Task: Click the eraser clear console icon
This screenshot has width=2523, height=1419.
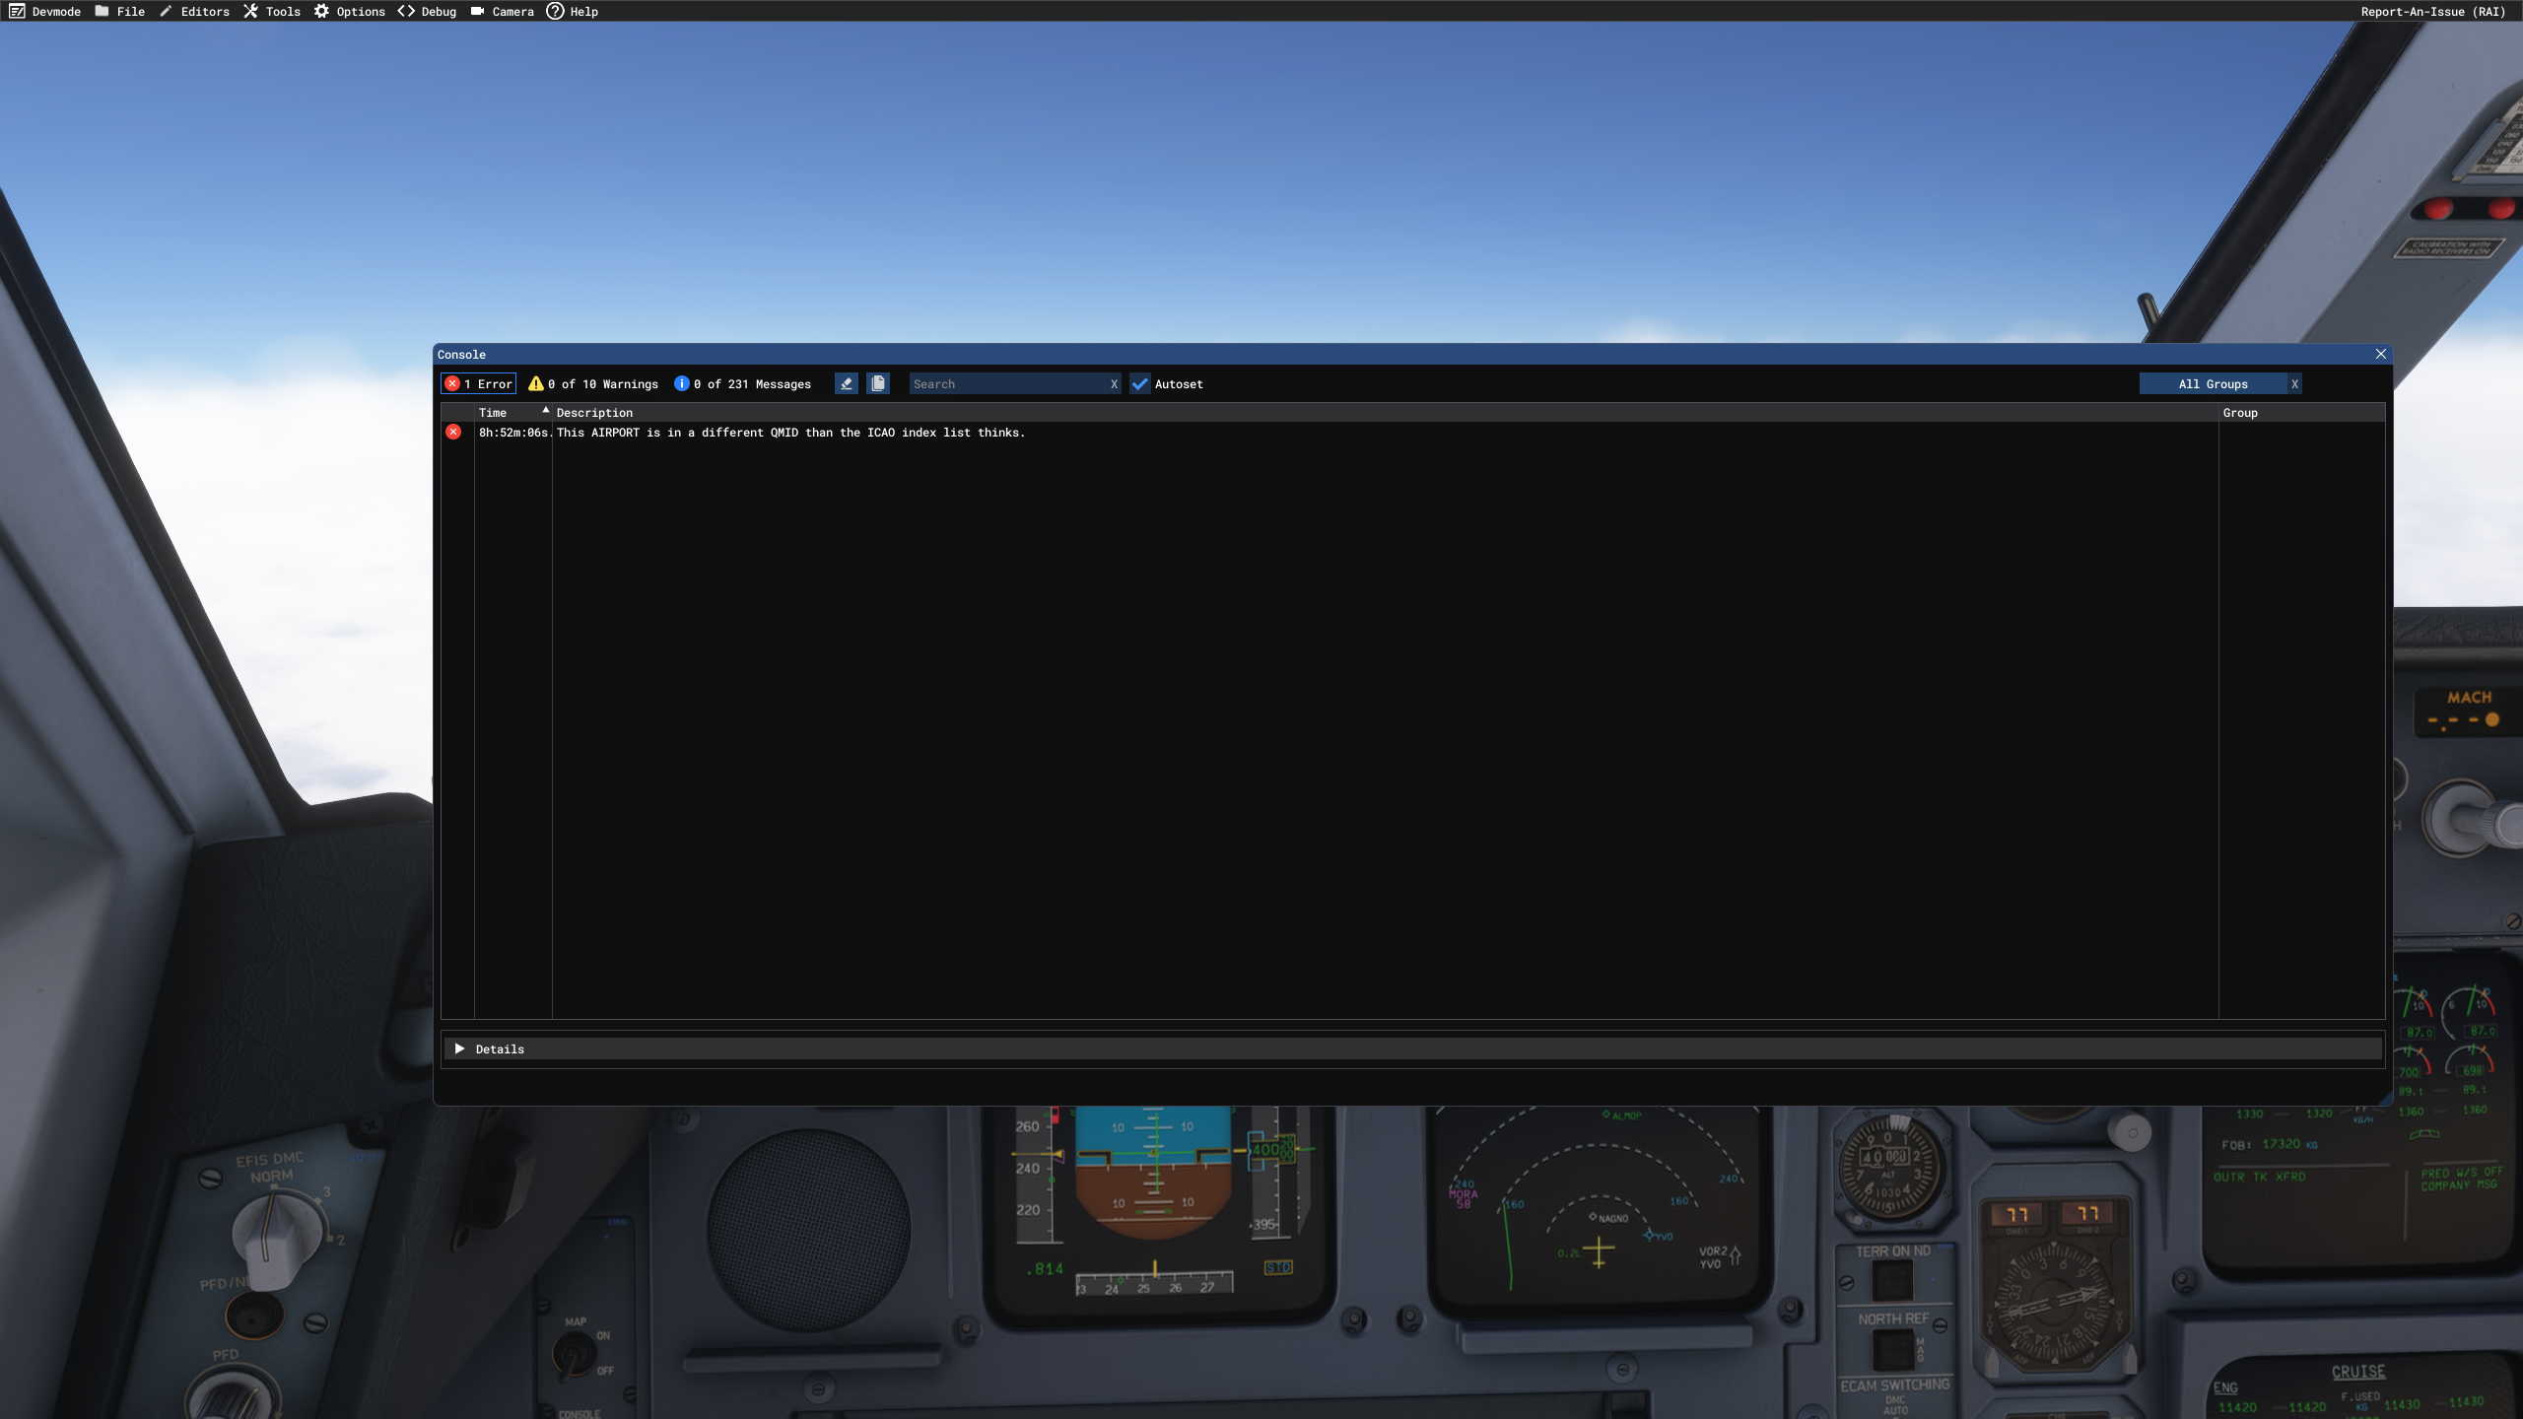Action: pyautogui.click(x=846, y=383)
